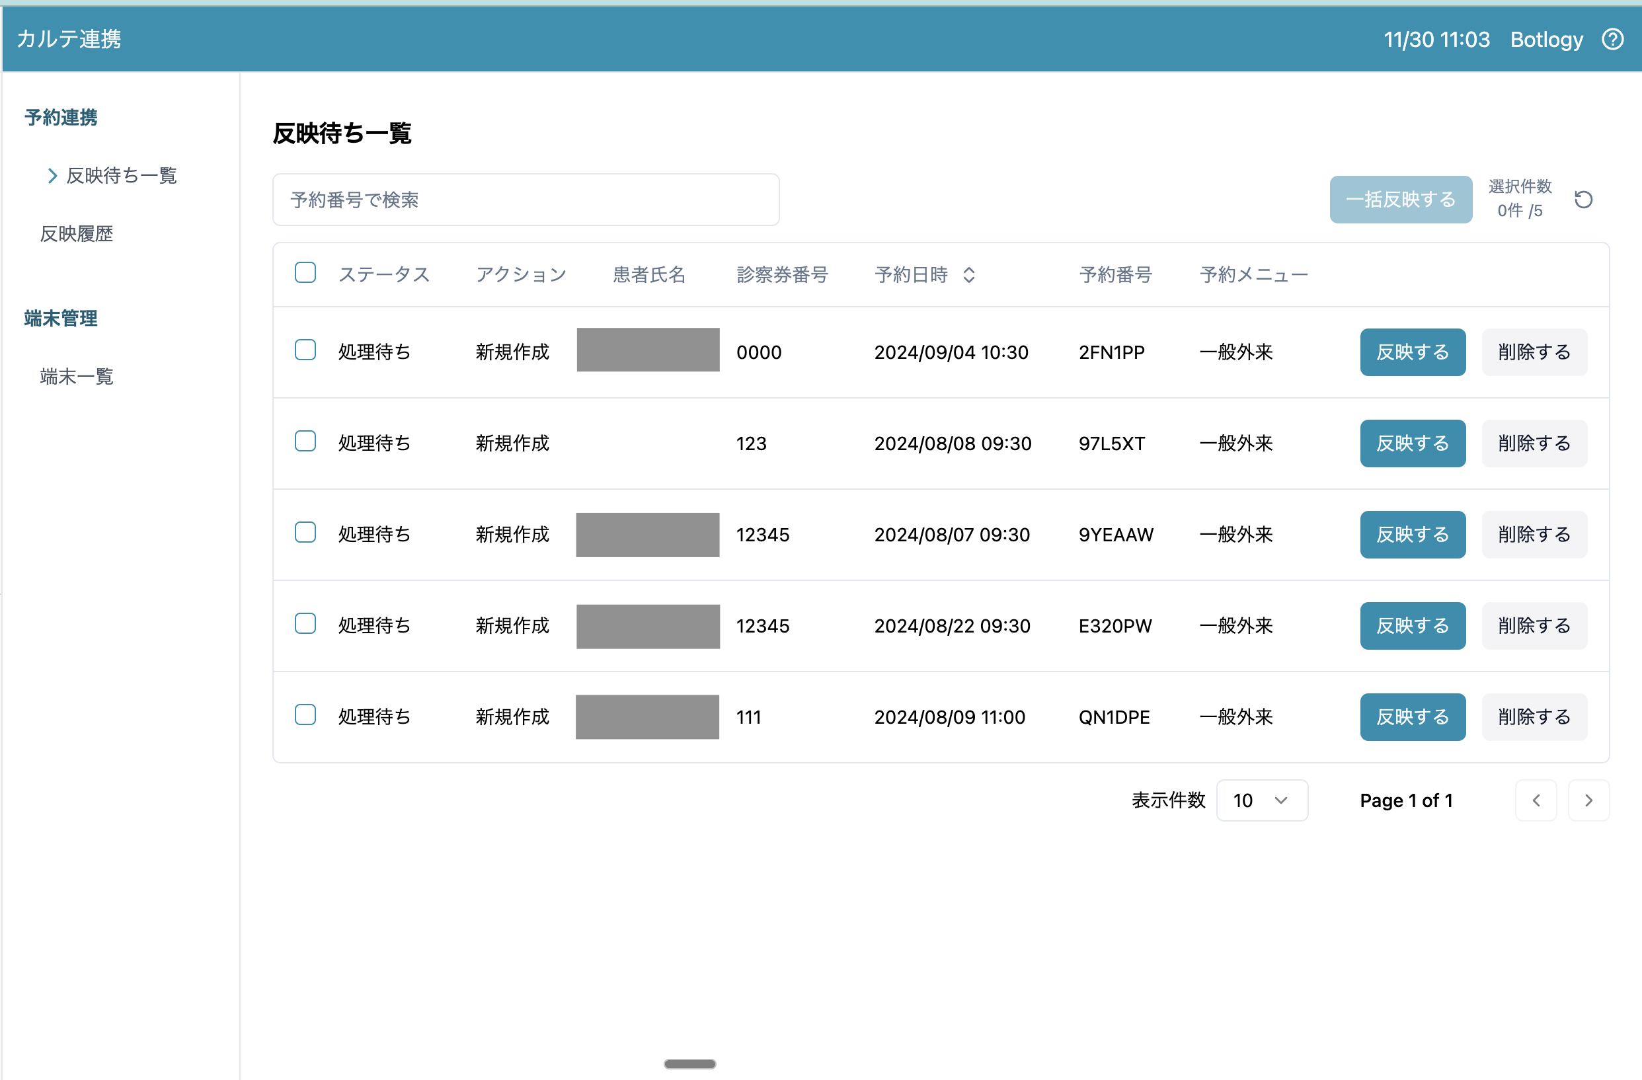Check the row with reservation 2FN1PP
Image resolution: width=1642 pixels, height=1080 pixels.
[305, 350]
